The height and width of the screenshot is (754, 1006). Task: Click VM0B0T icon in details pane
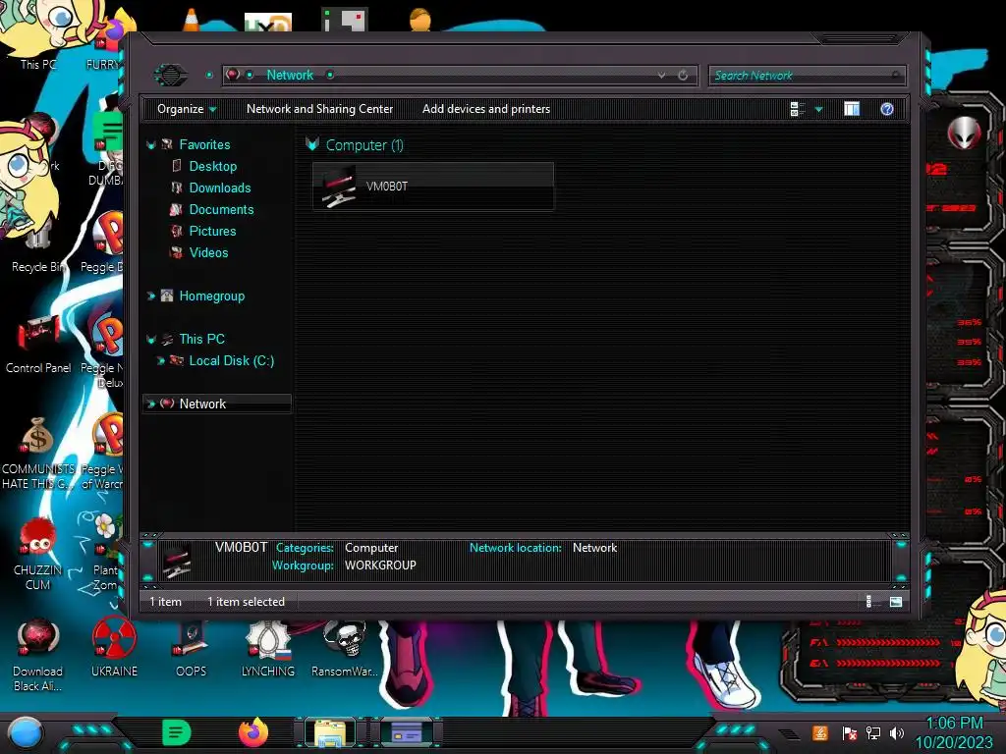tap(176, 561)
